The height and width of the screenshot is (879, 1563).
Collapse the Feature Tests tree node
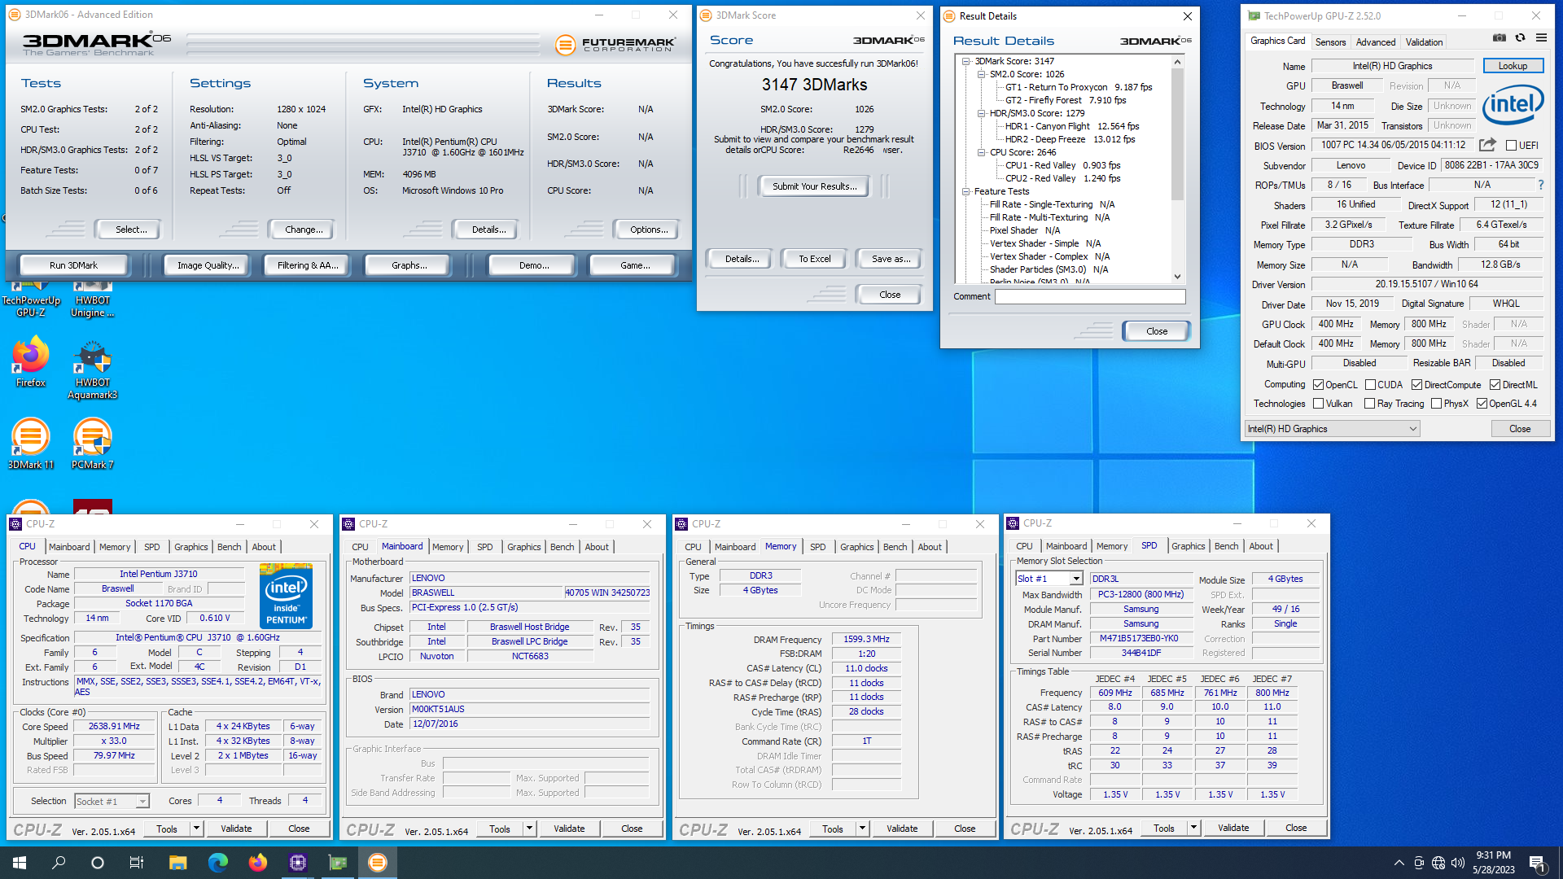pos(966,191)
